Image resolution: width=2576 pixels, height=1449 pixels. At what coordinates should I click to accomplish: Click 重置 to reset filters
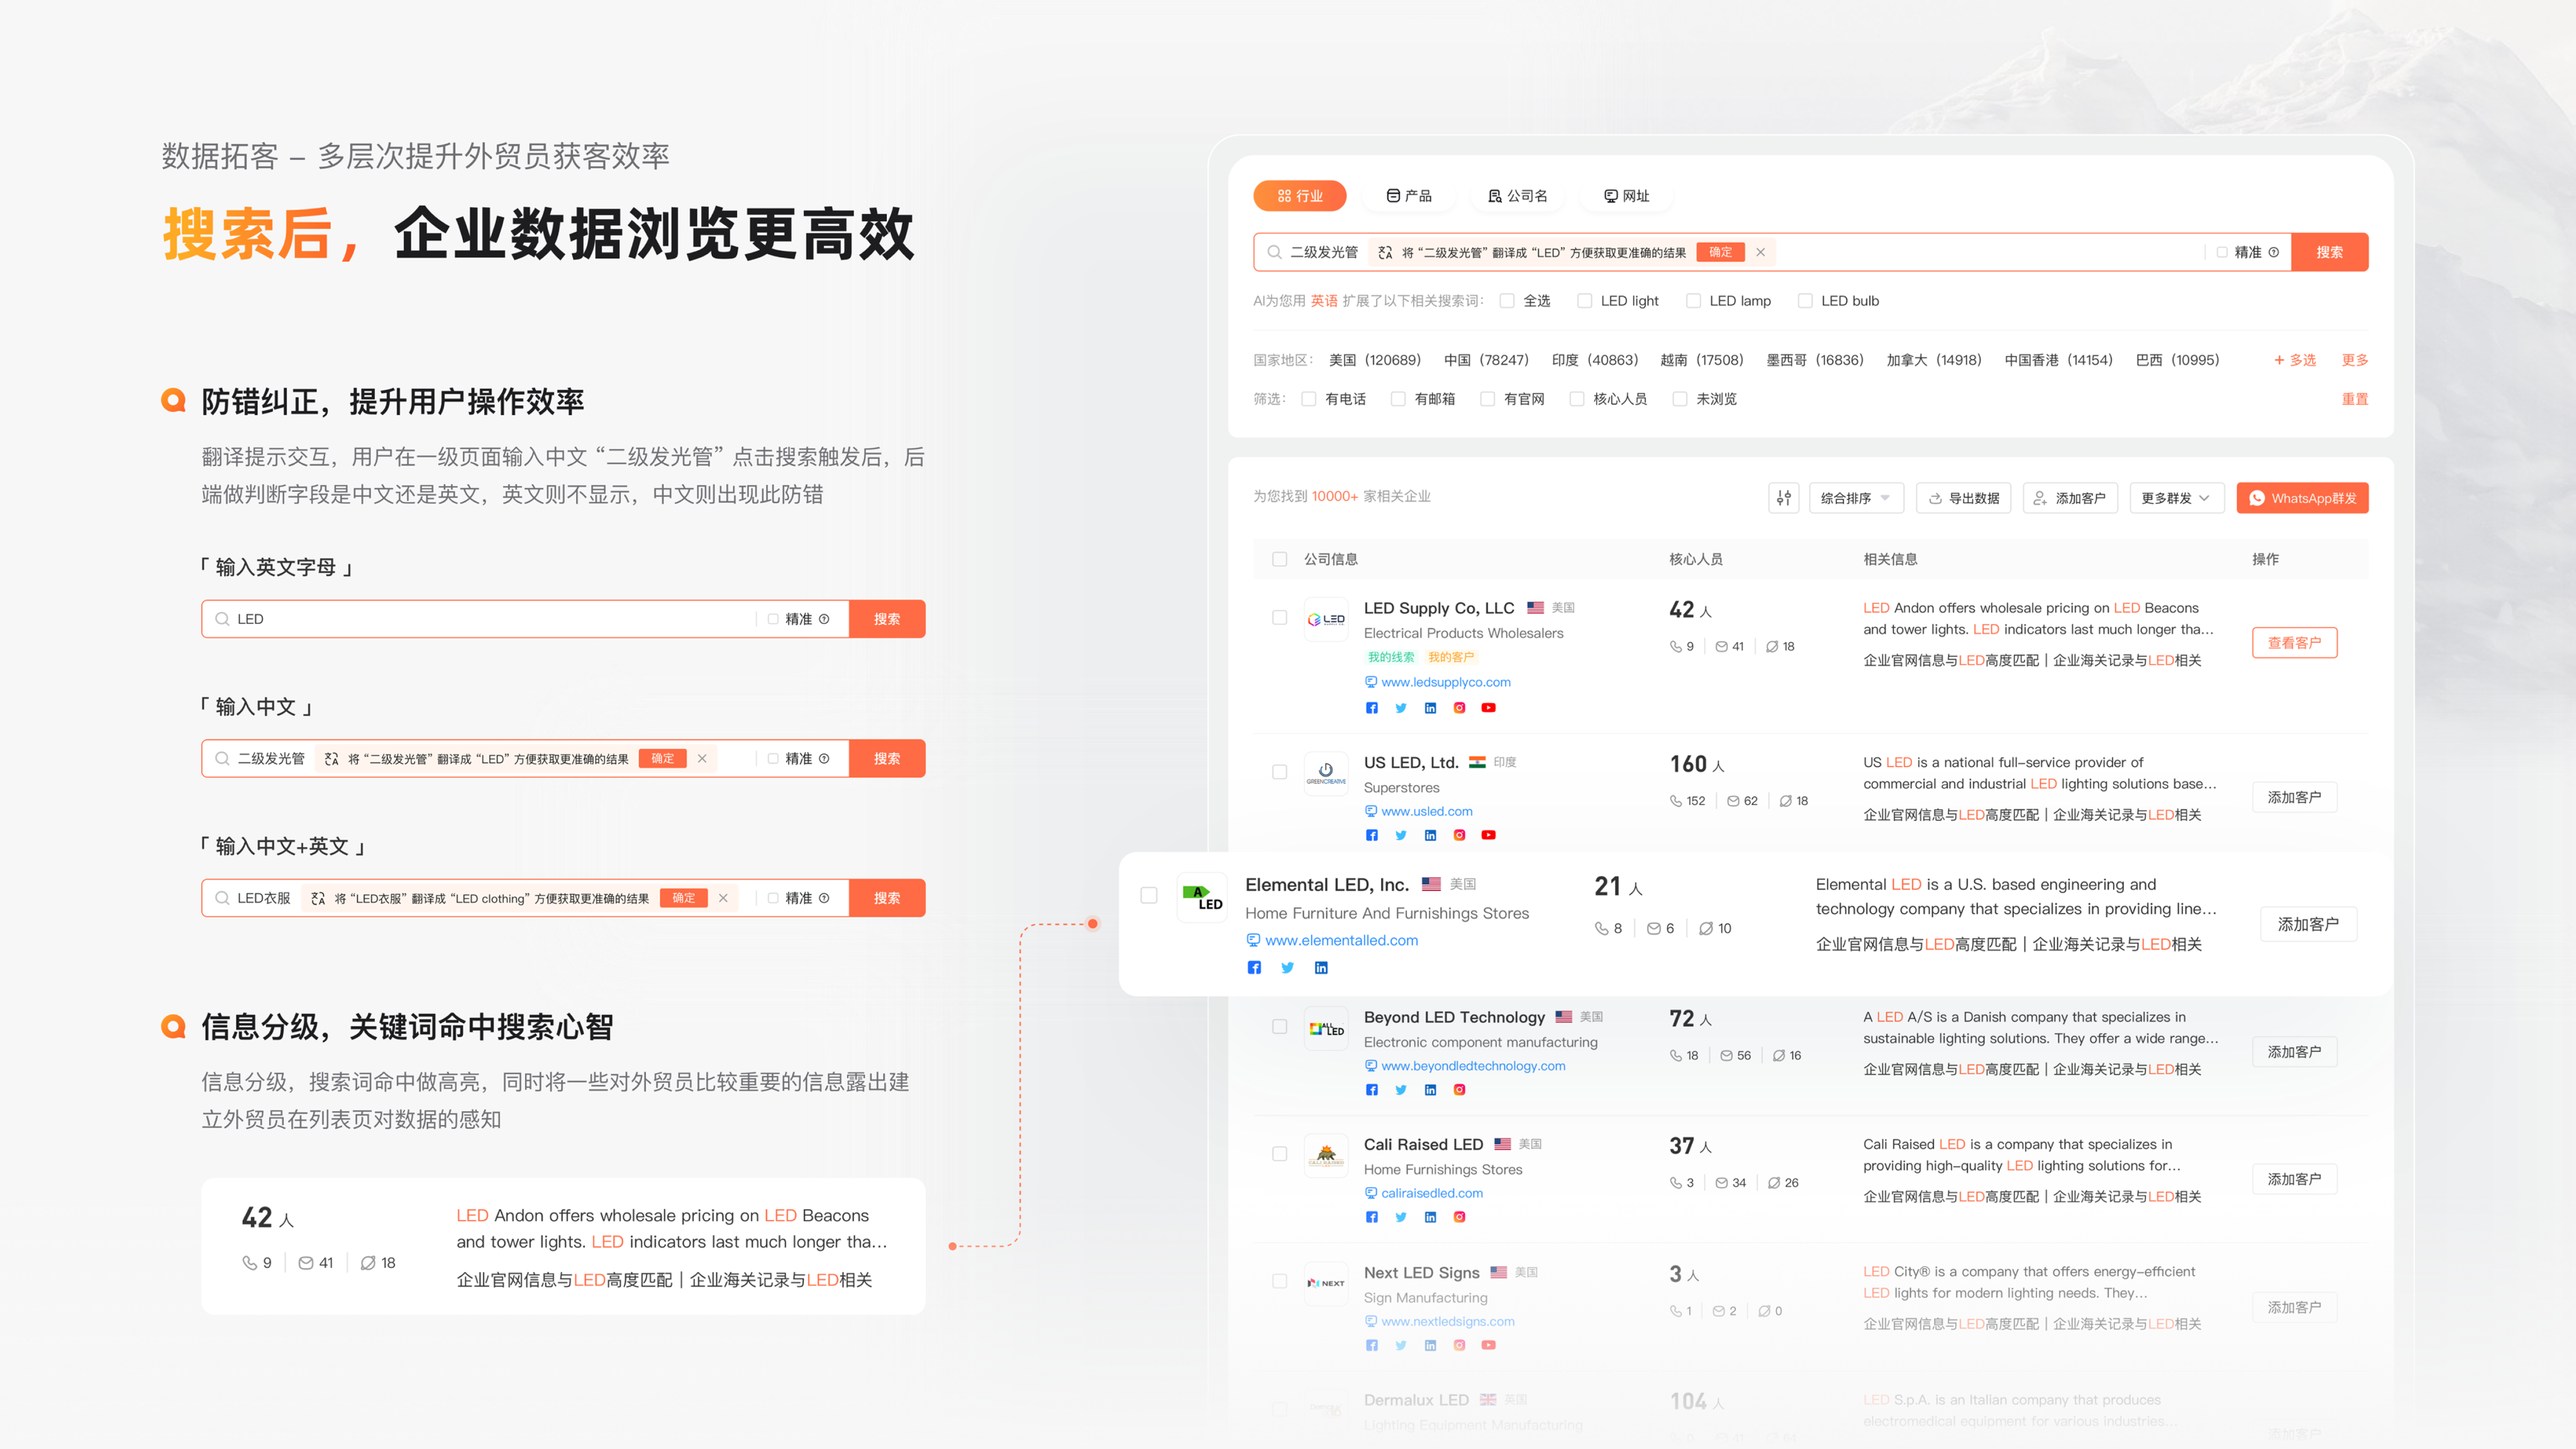click(x=2354, y=399)
